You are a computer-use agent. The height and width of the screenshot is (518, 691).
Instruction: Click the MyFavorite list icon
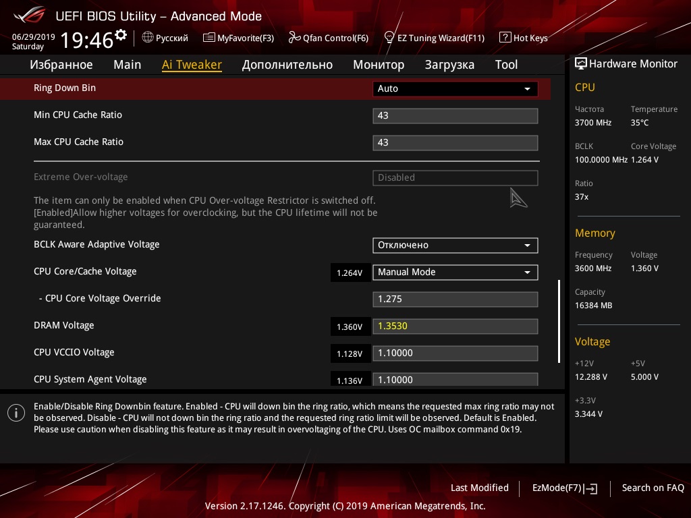pos(209,38)
